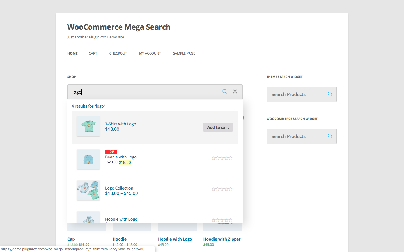Open the T-Shirt with Logo thumbnail
404x252 pixels.
(x=88, y=126)
